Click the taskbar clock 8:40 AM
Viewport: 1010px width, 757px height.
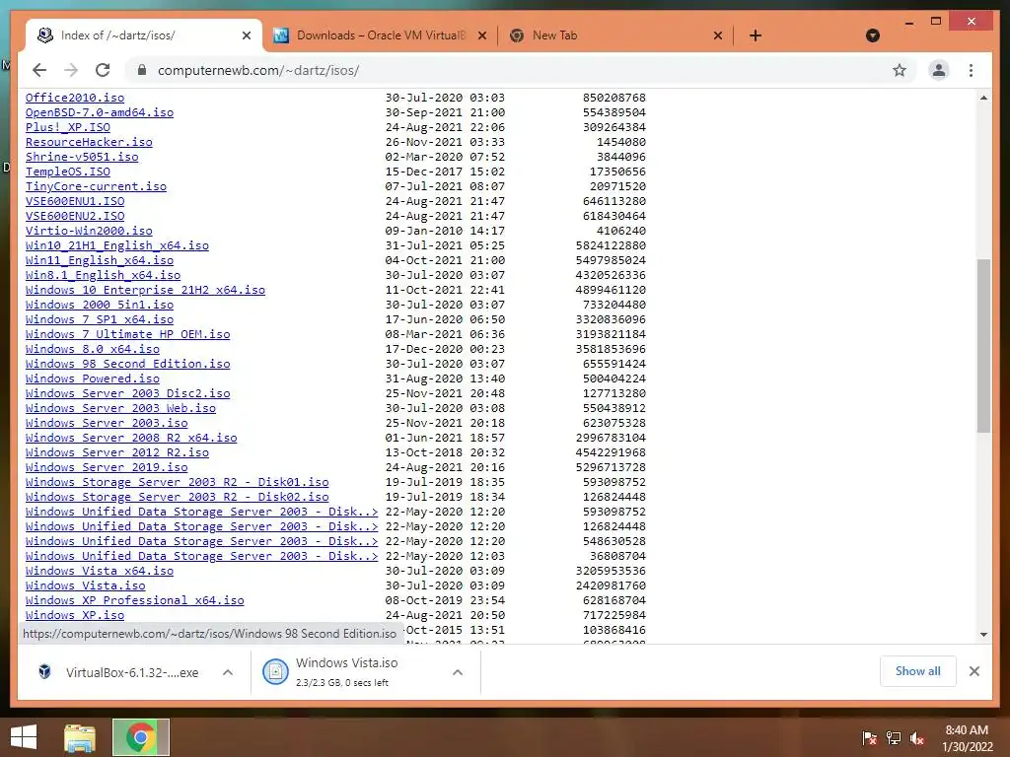(x=967, y=738)
